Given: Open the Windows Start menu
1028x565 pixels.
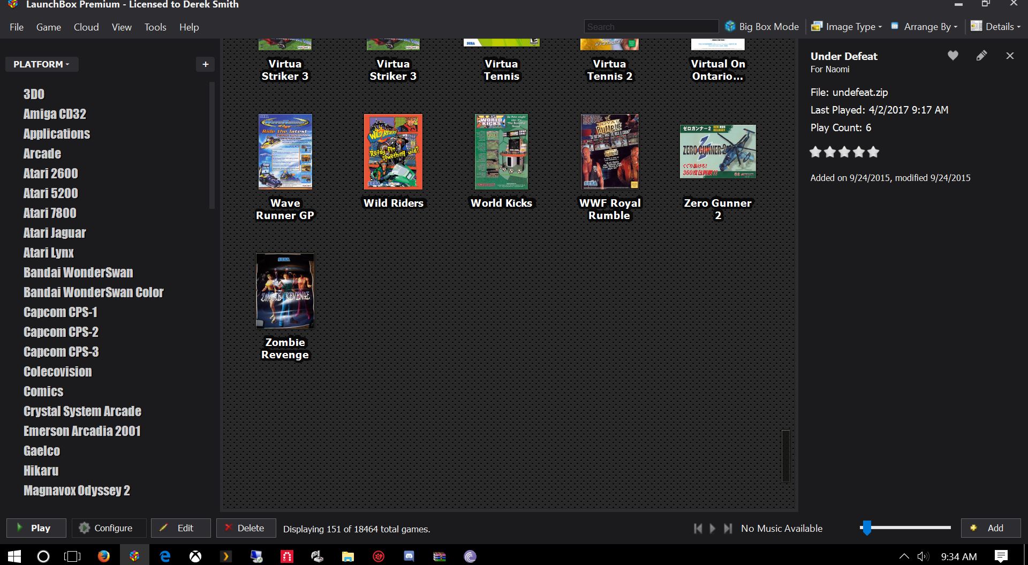Looking at the screenshot, I should click(x=14, y=556).
